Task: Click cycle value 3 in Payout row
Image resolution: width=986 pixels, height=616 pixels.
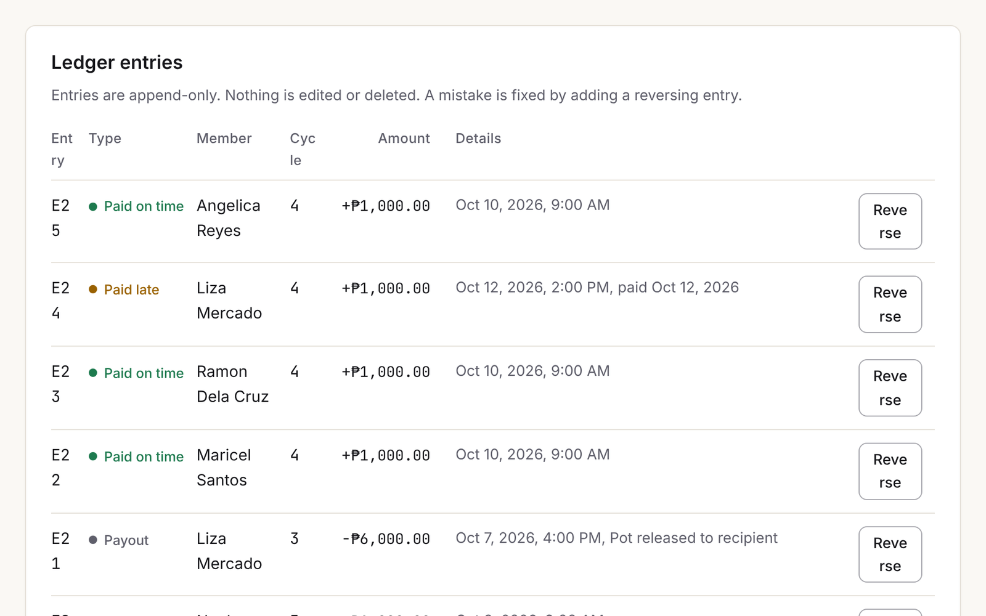Action: pos(295,538)
